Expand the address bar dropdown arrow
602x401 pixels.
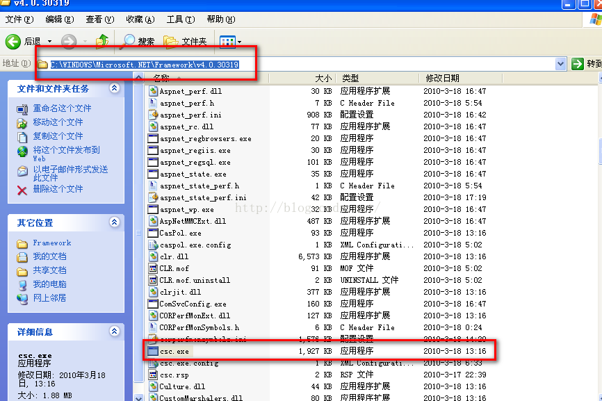tap(560, 64)
